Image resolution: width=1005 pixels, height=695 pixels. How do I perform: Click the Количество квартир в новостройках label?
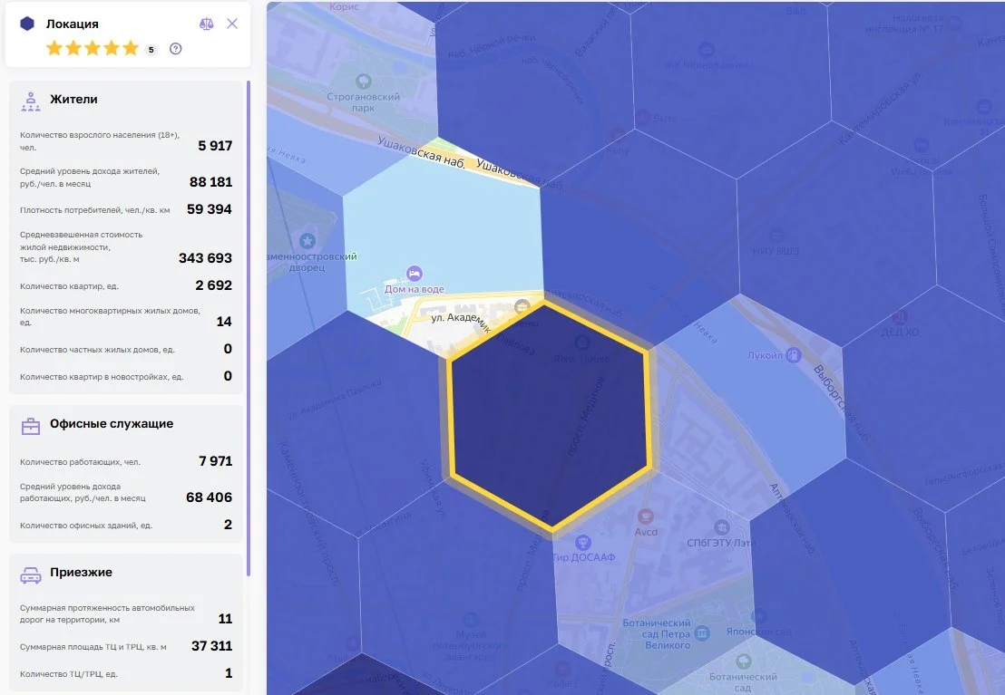102,377
